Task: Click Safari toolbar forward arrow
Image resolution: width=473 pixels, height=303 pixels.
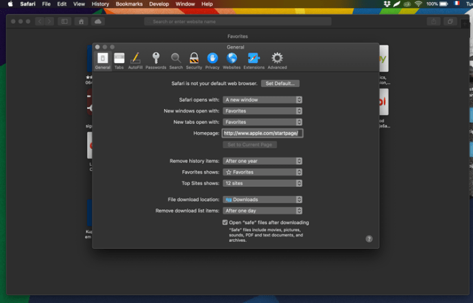Action: coord(49,21)
